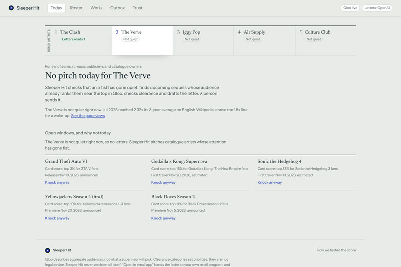This screenshot has width=401, height=267.
Task: Select The Clash artist card
Action: tap(81, 40)
